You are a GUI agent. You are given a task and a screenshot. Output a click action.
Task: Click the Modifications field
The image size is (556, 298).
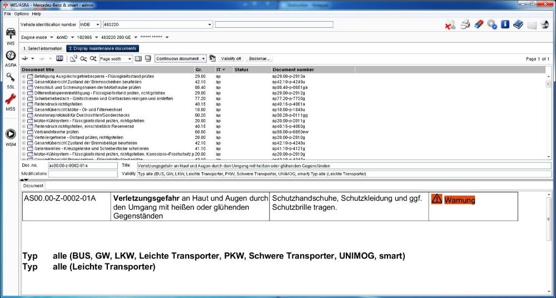pos(83,174)
